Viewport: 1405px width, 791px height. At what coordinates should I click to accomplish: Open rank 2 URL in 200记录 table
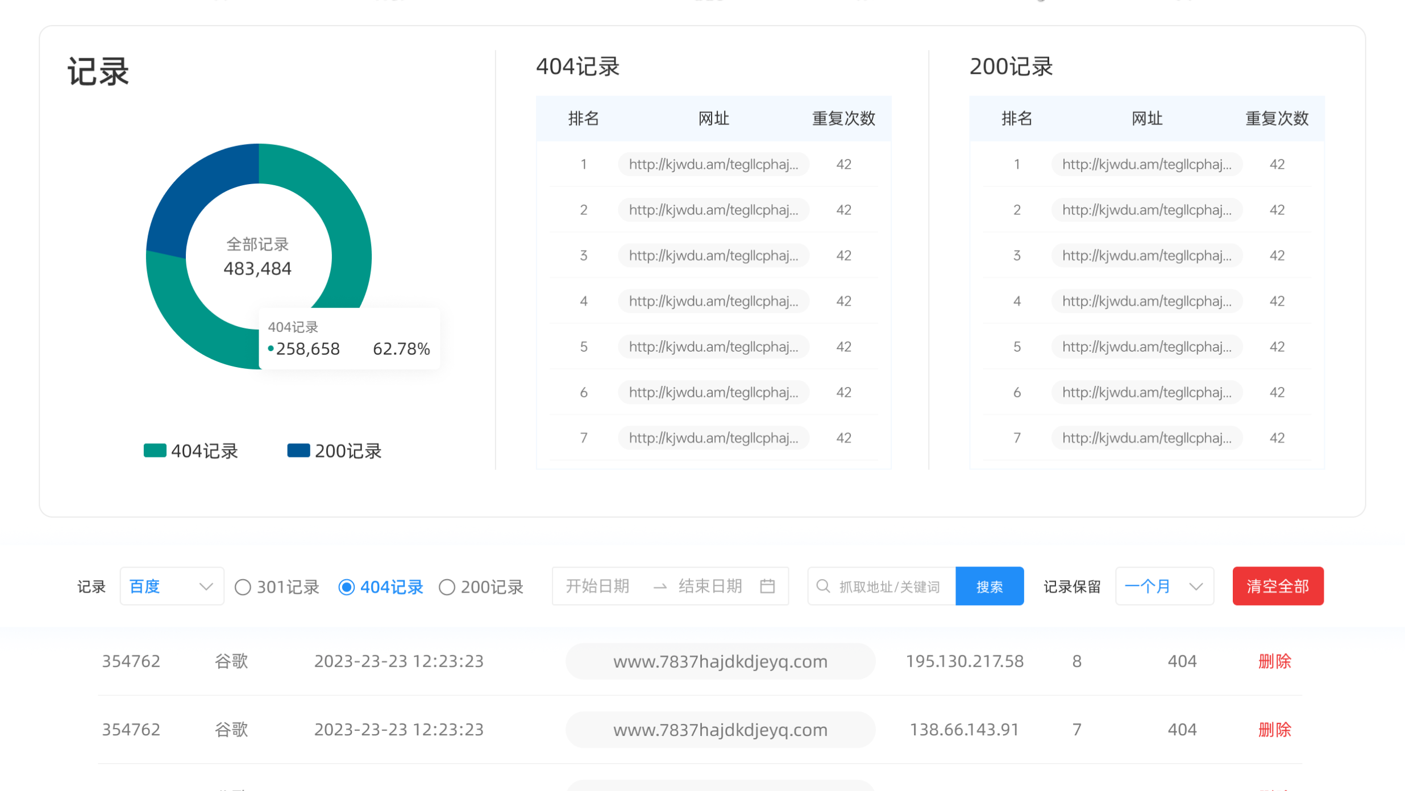(x=1147, y=210)
